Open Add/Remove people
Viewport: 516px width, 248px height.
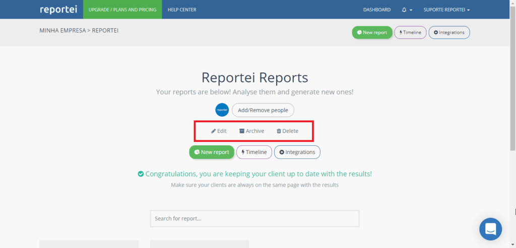pyautogui.click(x=263, y=110)
